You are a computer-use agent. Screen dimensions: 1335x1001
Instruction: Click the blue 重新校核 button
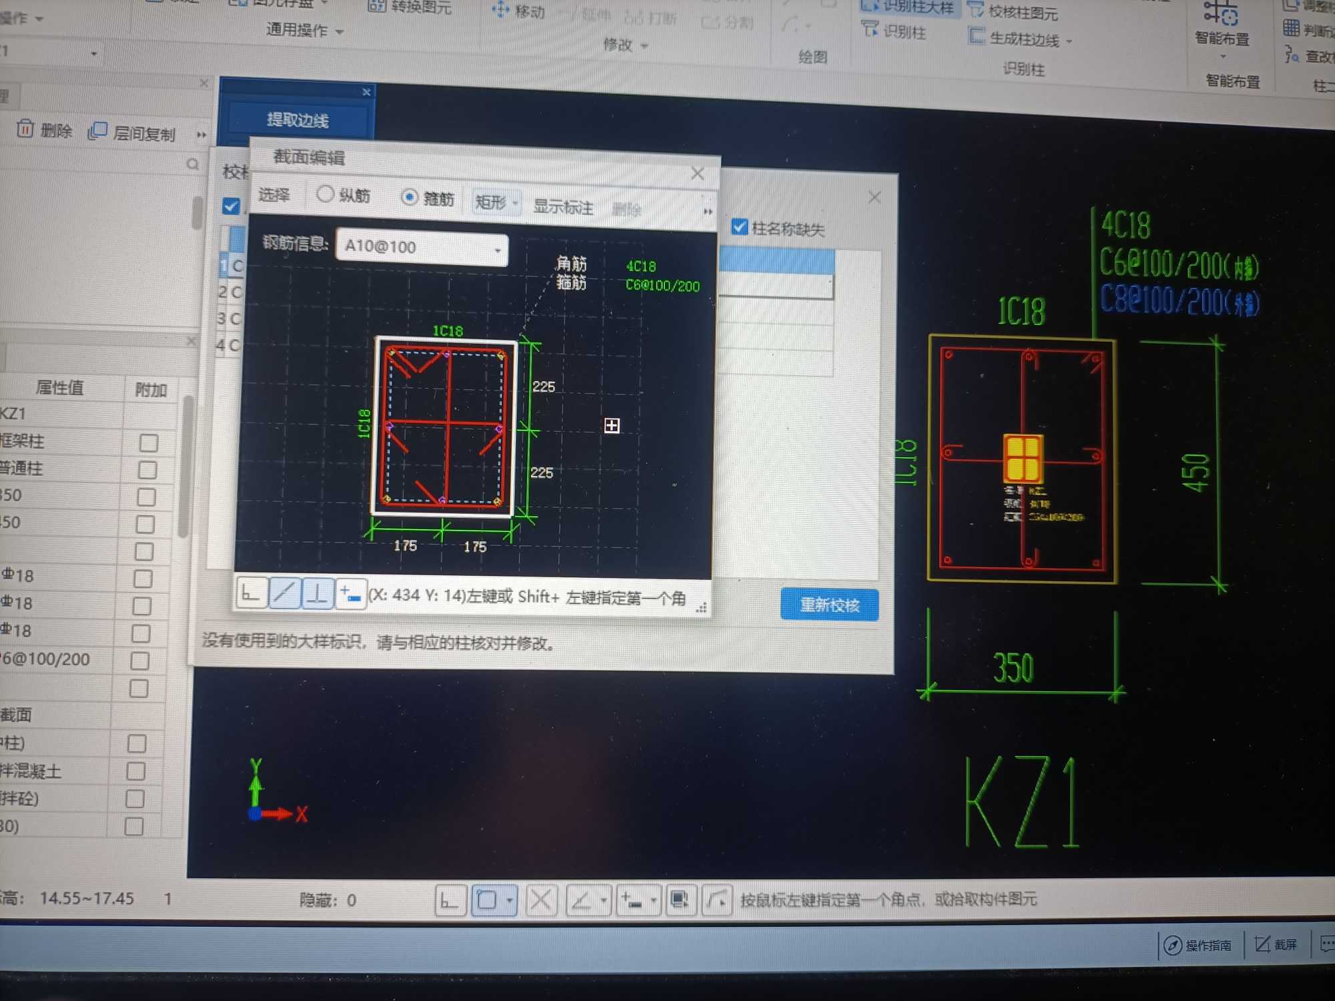(829, 605)
